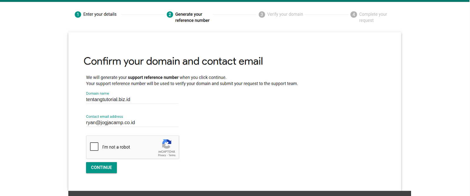Go to Enter your details step
This screenshot has width=470, height=196.
point(100,14)
